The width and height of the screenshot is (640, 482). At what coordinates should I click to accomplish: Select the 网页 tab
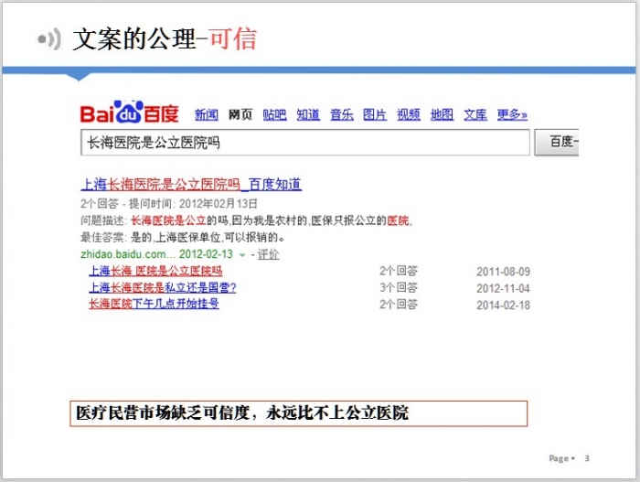pos(240,114)
